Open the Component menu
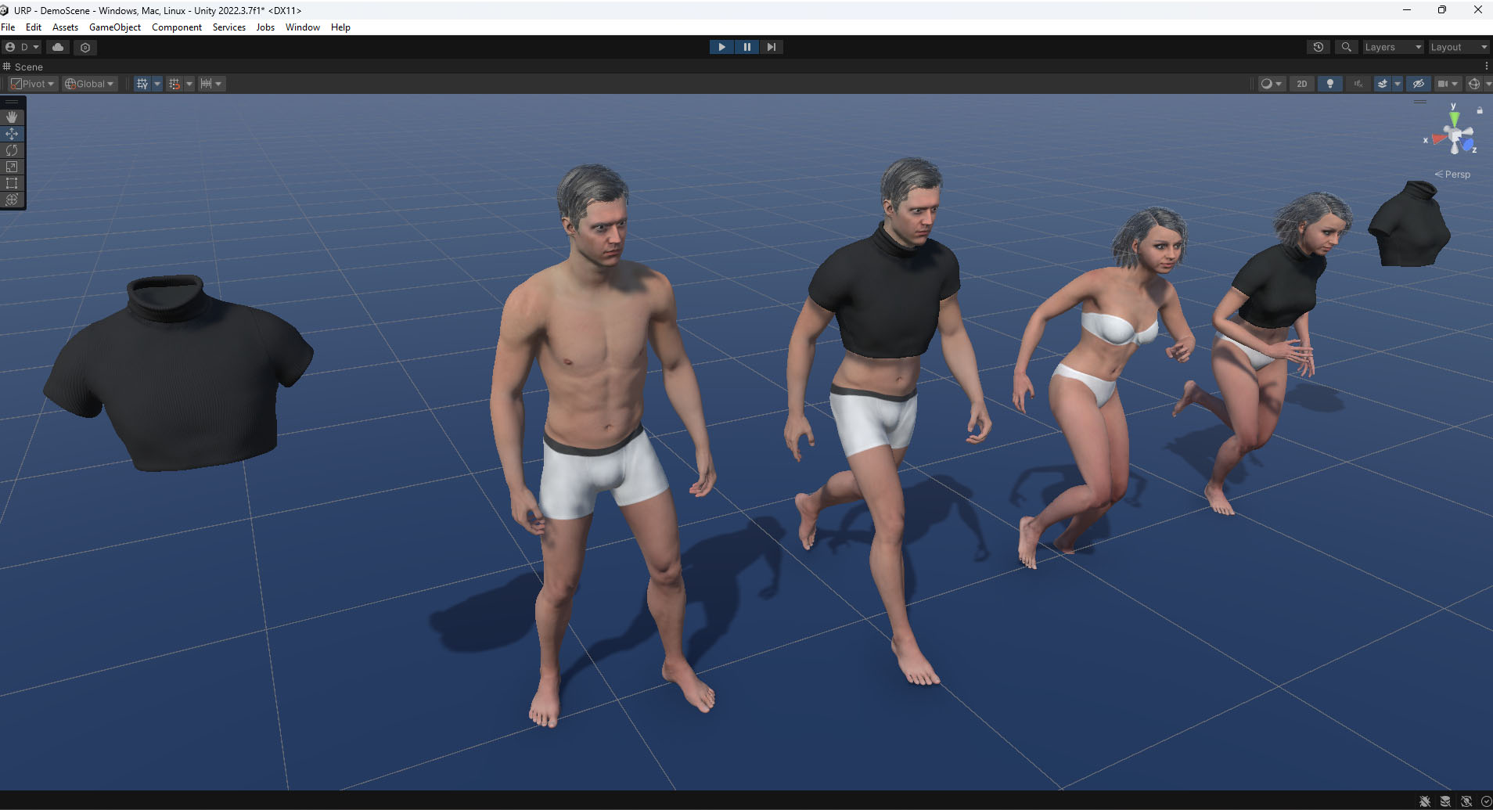 click(x=176, y=27)
